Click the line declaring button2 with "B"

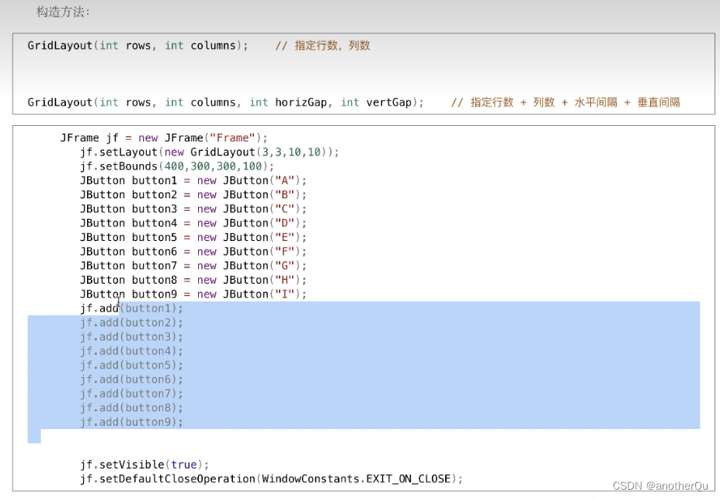pyautogui.click(x=193, y=195)
